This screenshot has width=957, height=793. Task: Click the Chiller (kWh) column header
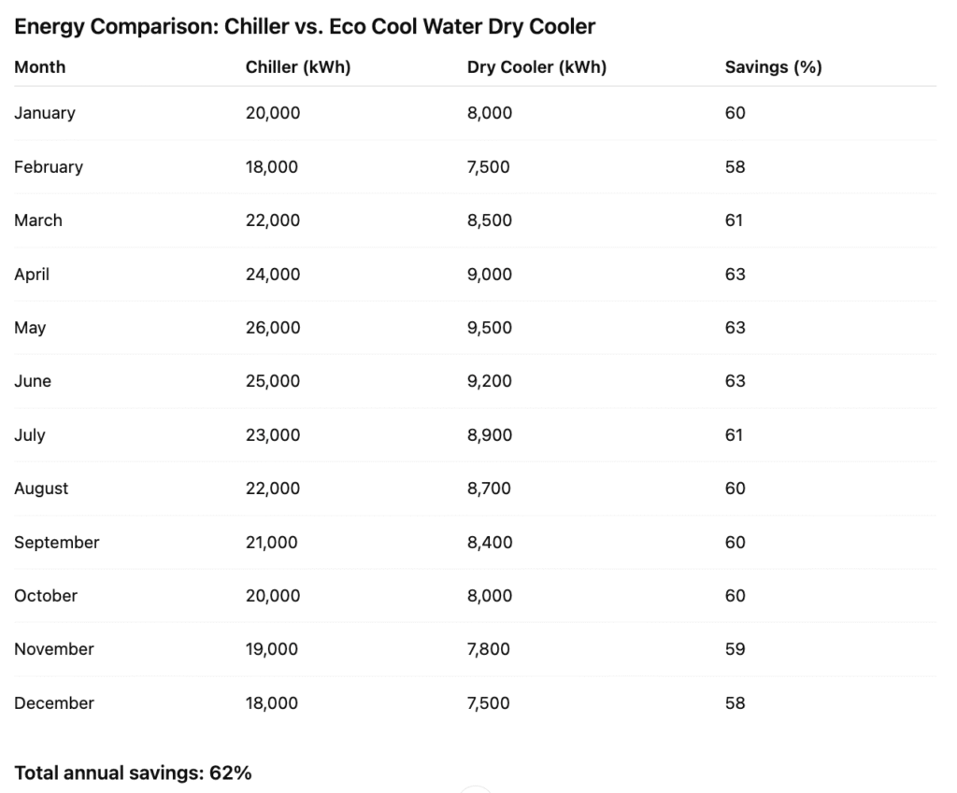pos(298,67)
